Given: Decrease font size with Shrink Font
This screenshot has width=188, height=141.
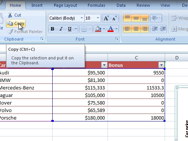Looking at the screenshot, I should [x=114, y=18].
